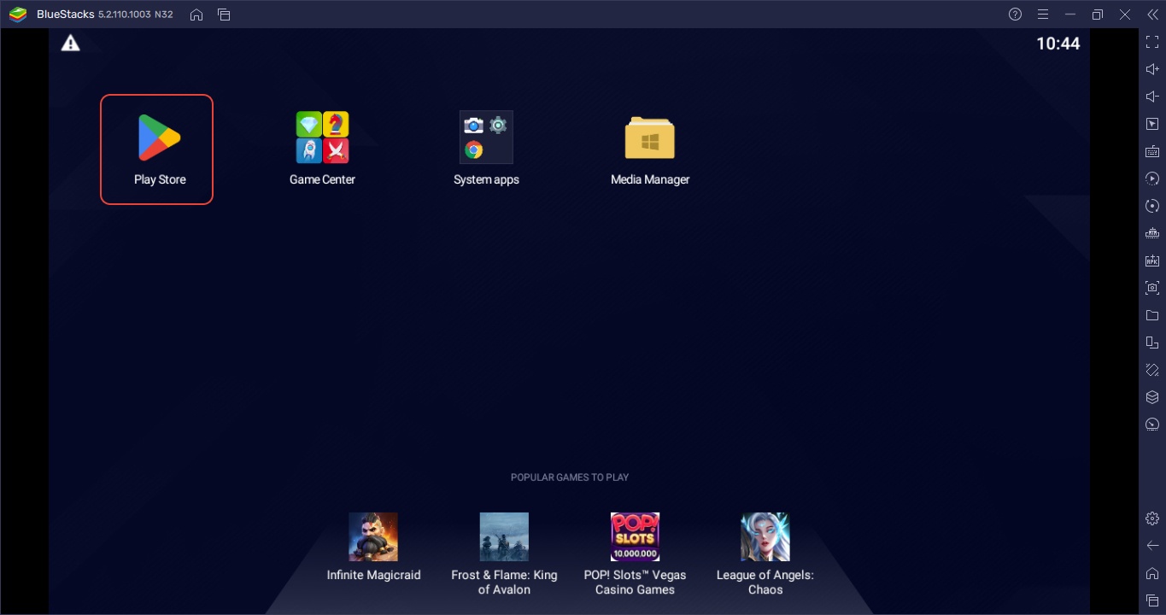Click the Infinite Magicraid title text

click(x=373, y=575)
